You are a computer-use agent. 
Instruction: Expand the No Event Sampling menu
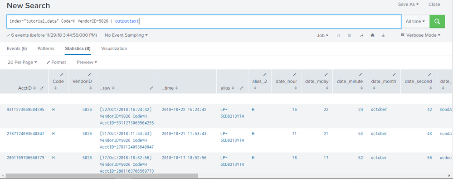pyautogui.click(x=126, y=35)
